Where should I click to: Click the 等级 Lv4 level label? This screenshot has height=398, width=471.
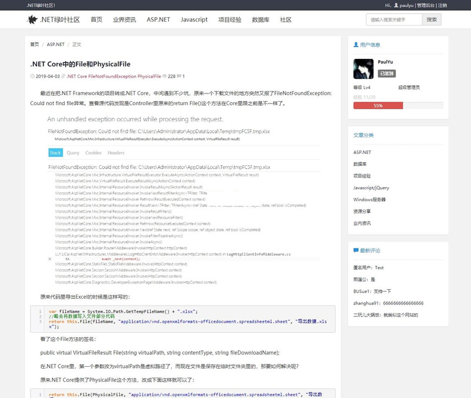[362, 87]
